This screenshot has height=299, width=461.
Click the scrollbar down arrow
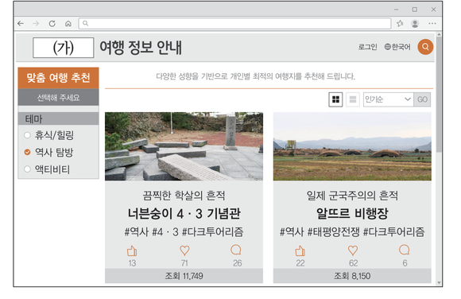(439, 283)
